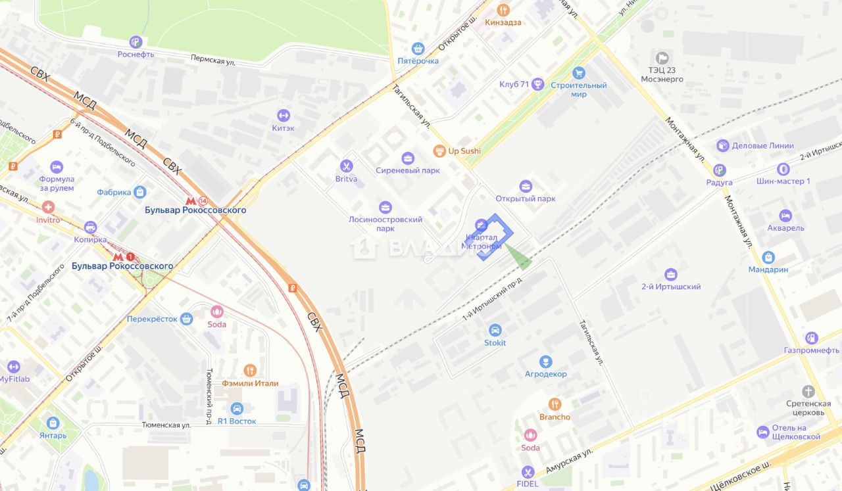Viewport: 842px width, 491px height.
Task: Click the Агродекор flower shop icon
Action: click(x=545, y=362)
